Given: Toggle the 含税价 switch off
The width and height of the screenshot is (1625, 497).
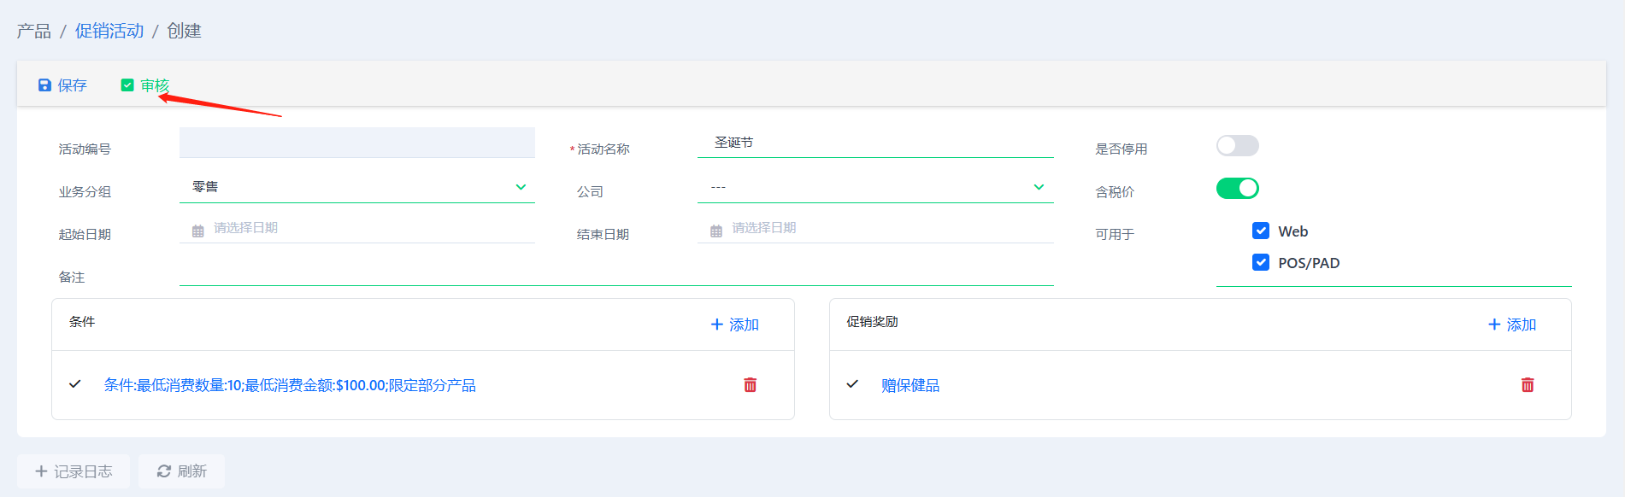Looking at the screenshot, I should click(x=1238, y=188).
